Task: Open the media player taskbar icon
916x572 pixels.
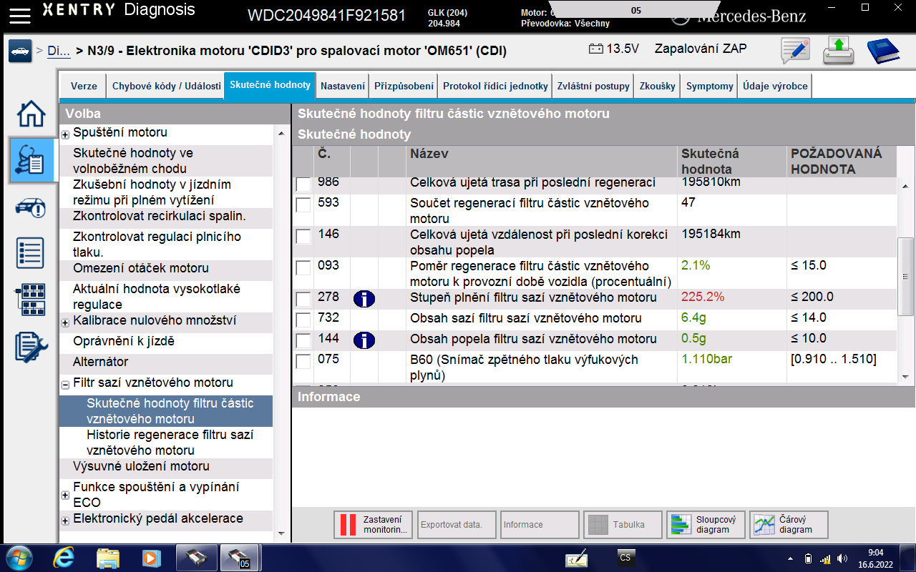Action: coord(151,558)
